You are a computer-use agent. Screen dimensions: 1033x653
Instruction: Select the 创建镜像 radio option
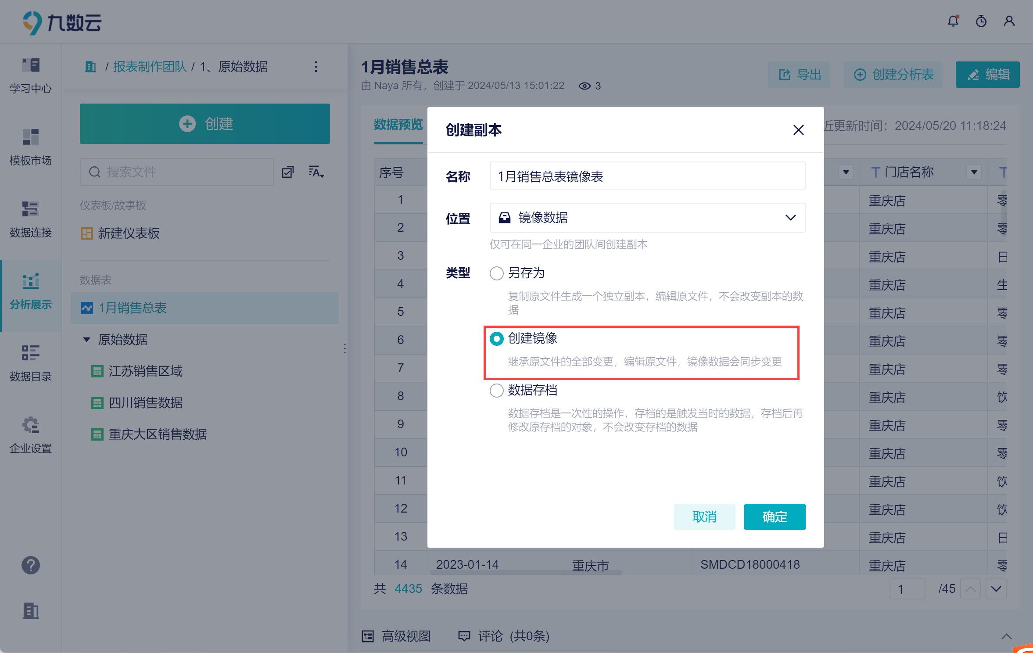tap(496, 339)
